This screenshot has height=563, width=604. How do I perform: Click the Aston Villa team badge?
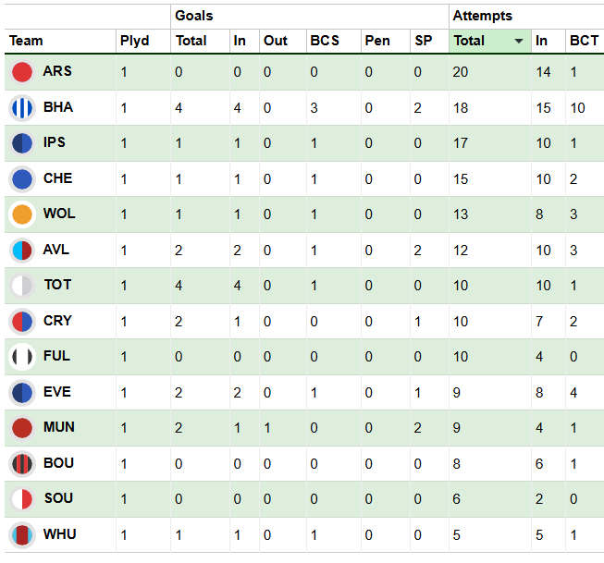[22, 250]
